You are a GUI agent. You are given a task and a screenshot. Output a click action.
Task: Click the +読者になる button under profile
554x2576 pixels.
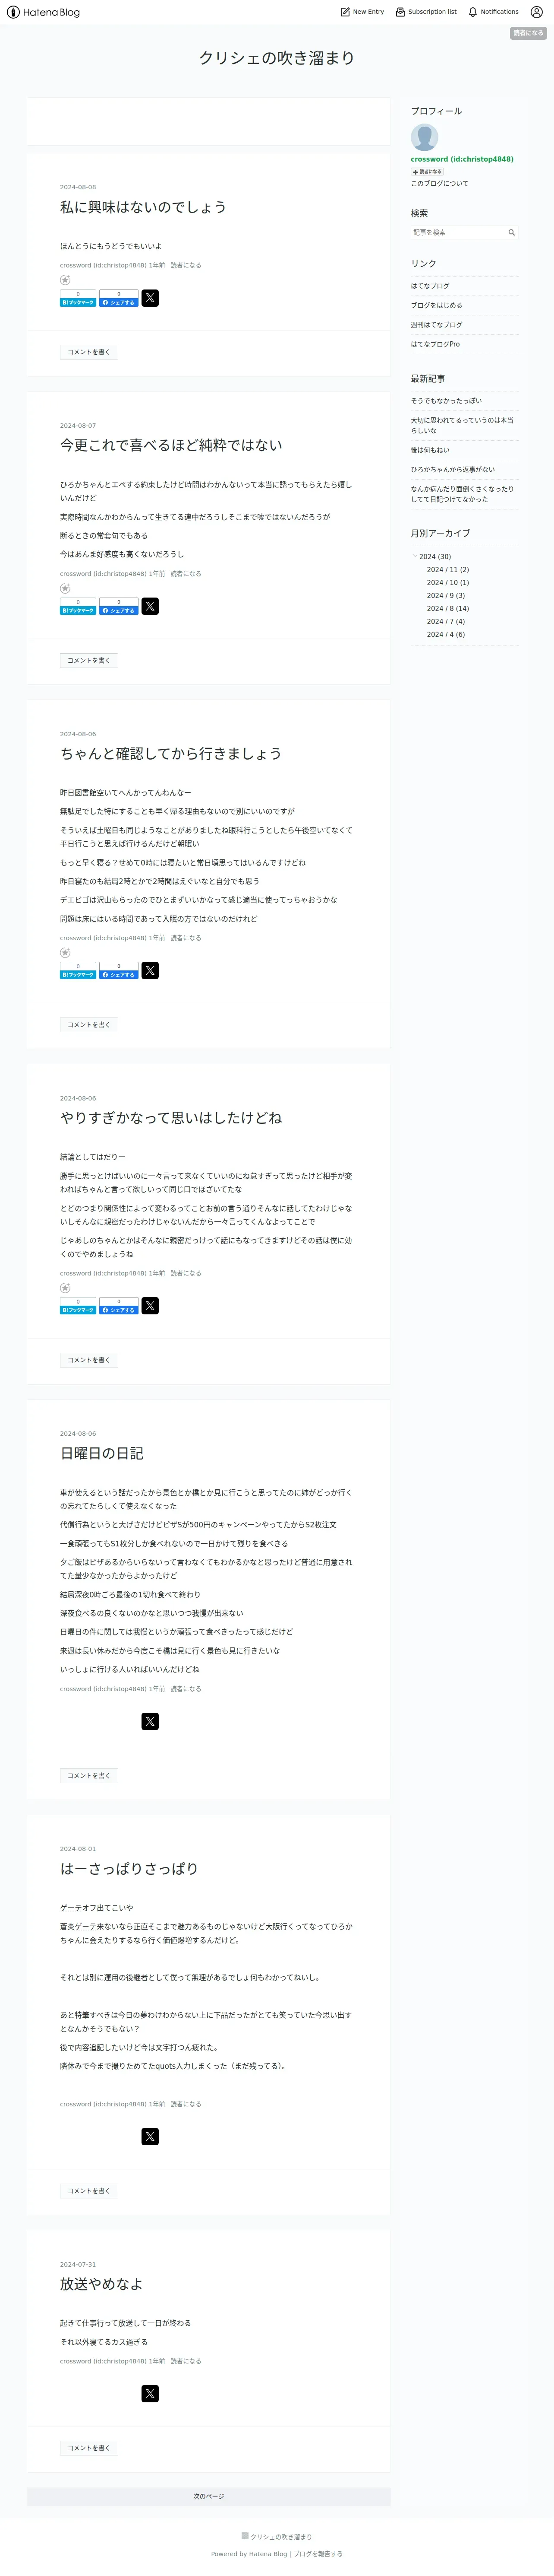coord(427,172)
